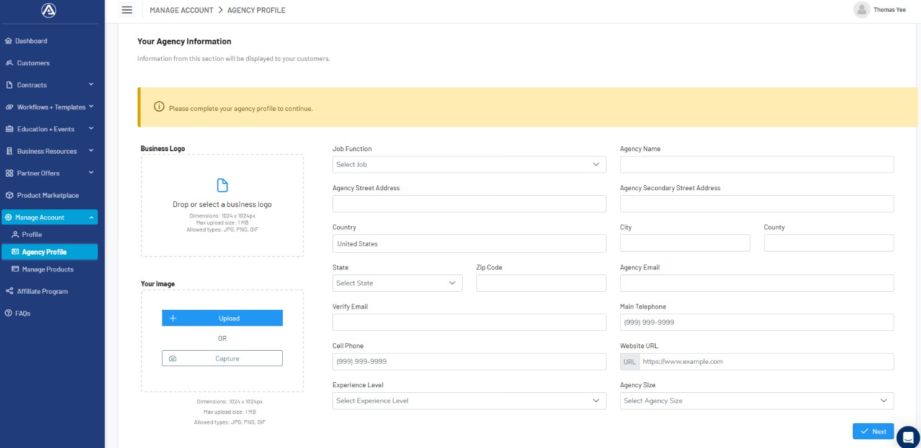The width and height of the screenshot is (921, 448).
Task: Click the app logo in sidebar
Action: [x=49, y=11]
